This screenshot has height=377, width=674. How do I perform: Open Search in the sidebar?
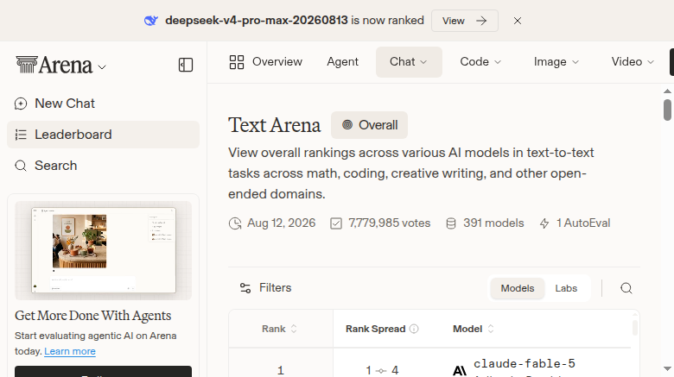click(x=103, y=166)
